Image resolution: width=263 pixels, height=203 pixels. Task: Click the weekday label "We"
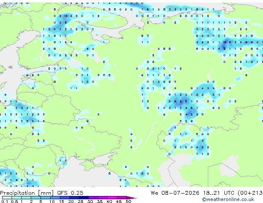point(154,193)
